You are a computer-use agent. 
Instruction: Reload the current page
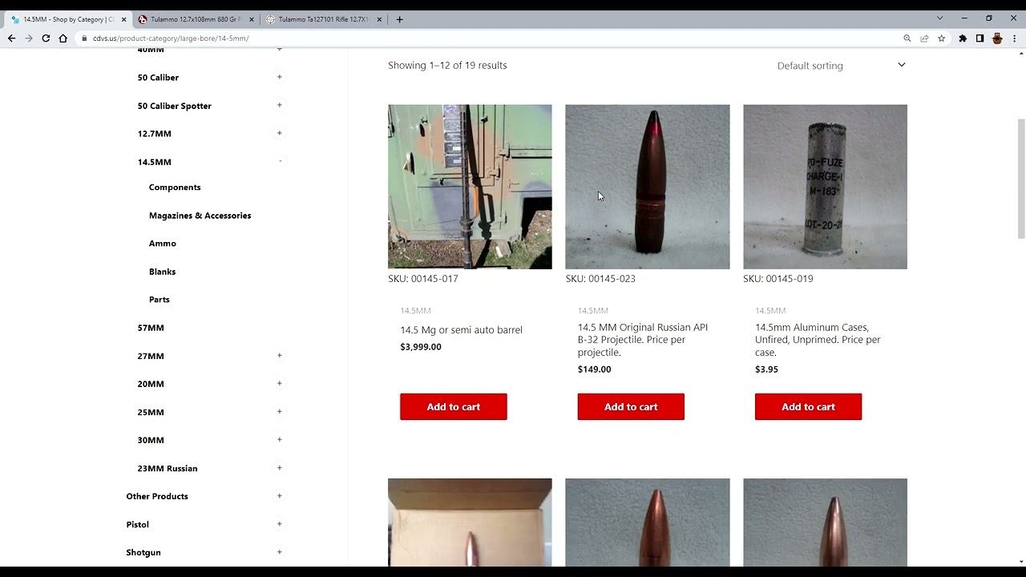pyautogui.click(x=46, y=38)
